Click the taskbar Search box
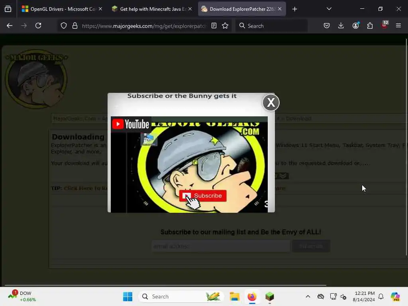The width and height of the screenshot is (408, 306). pos(181,296)
